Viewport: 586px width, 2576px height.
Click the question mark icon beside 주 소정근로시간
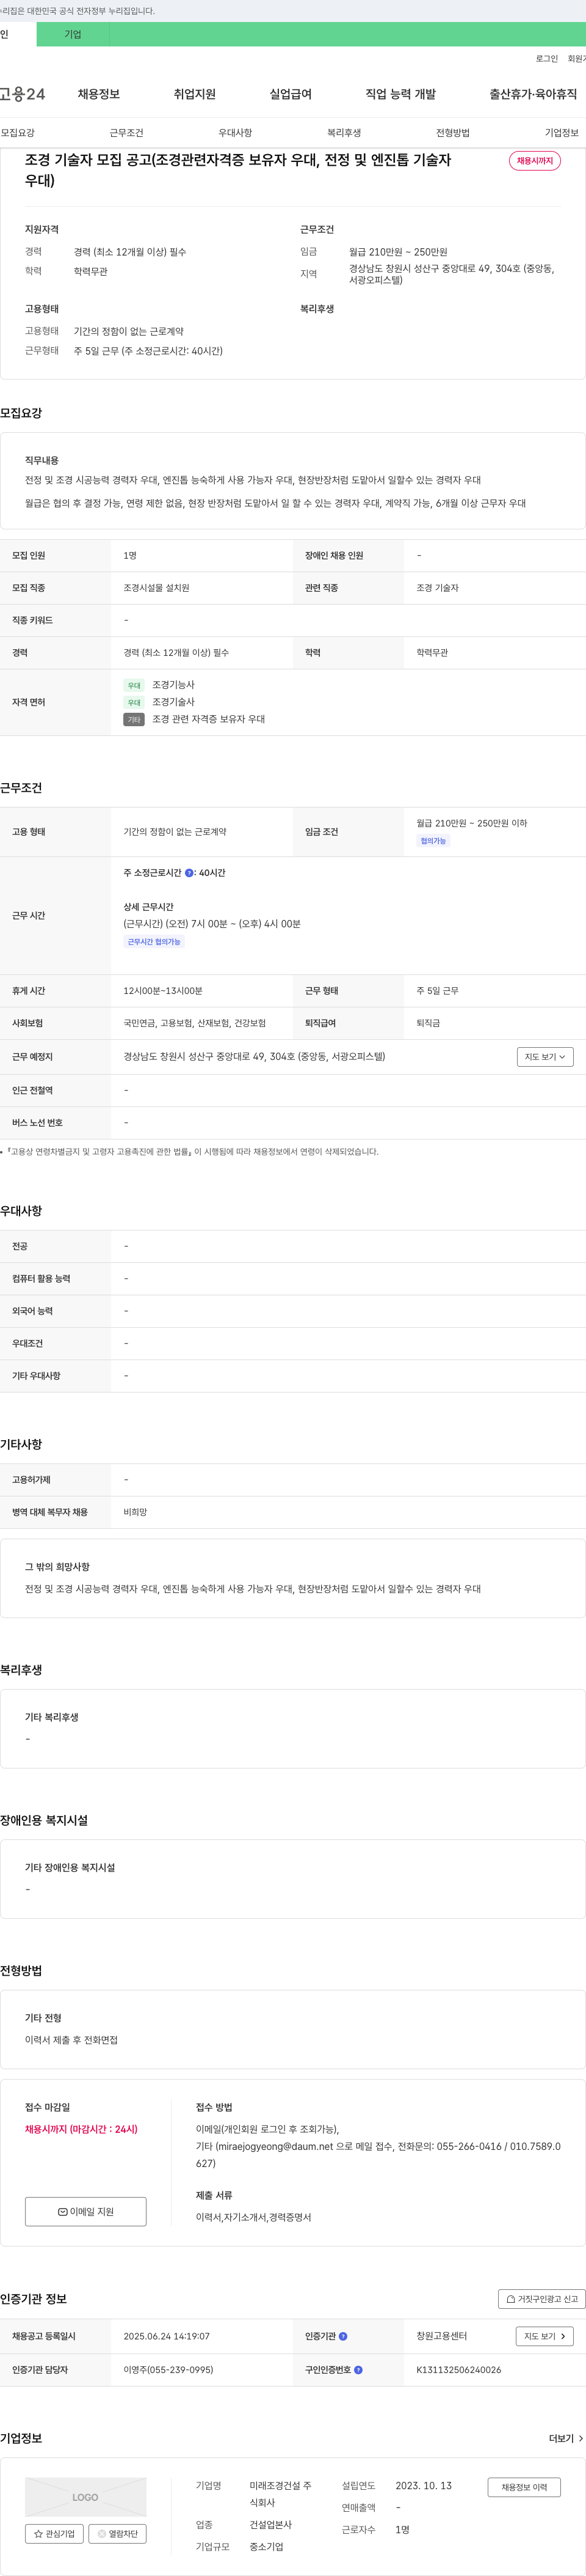(190, 873)
